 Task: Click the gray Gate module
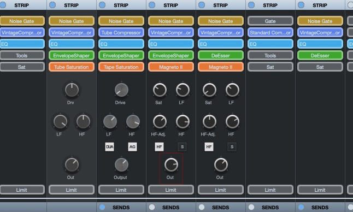pos(270,21)
